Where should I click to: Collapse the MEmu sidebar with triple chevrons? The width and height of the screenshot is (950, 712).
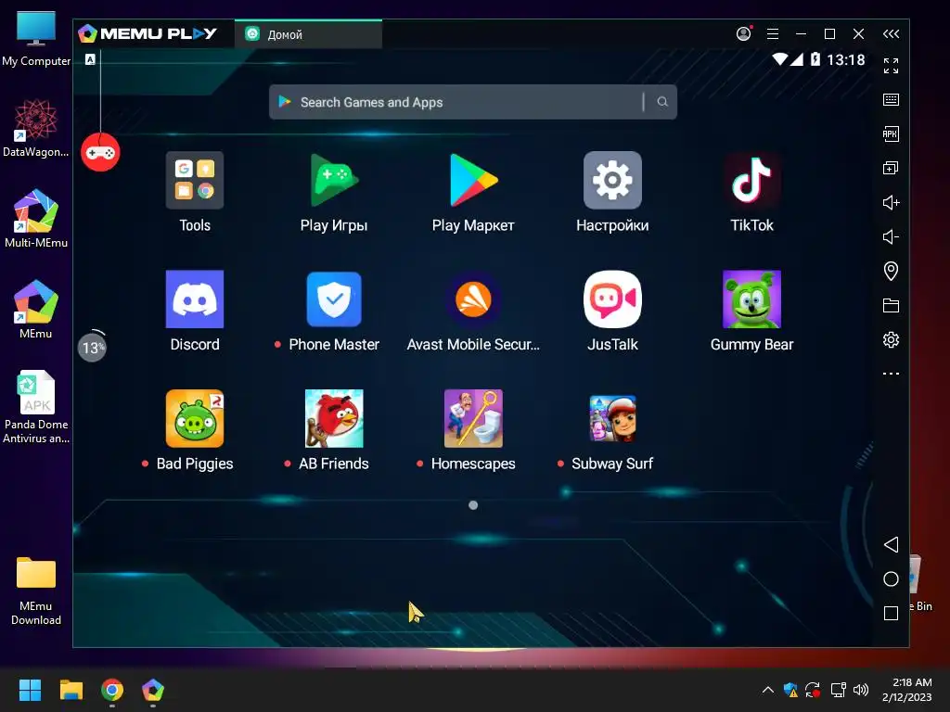pos(891,34)
